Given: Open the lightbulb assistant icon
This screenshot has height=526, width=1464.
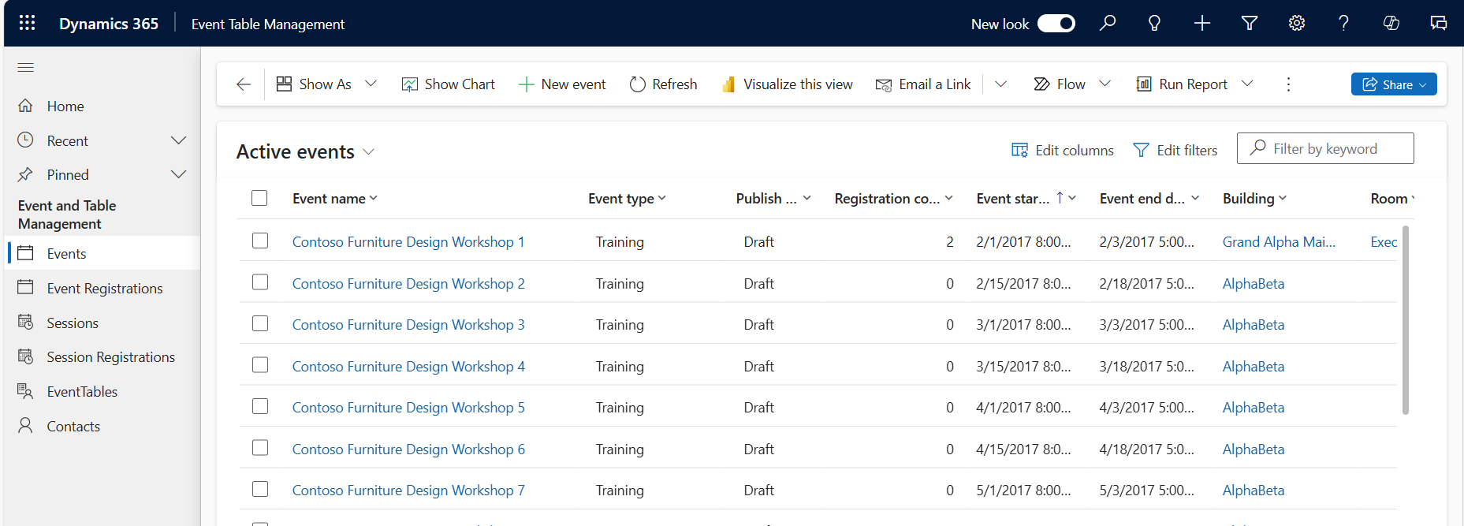Looking at the screenshot, I should click(1154, 23).
